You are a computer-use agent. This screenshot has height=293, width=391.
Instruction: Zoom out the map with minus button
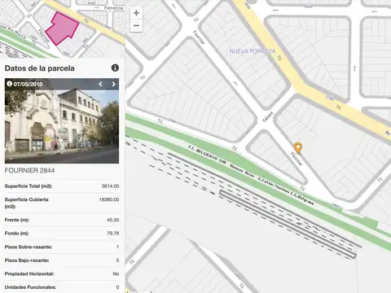[x=136, y=26]
